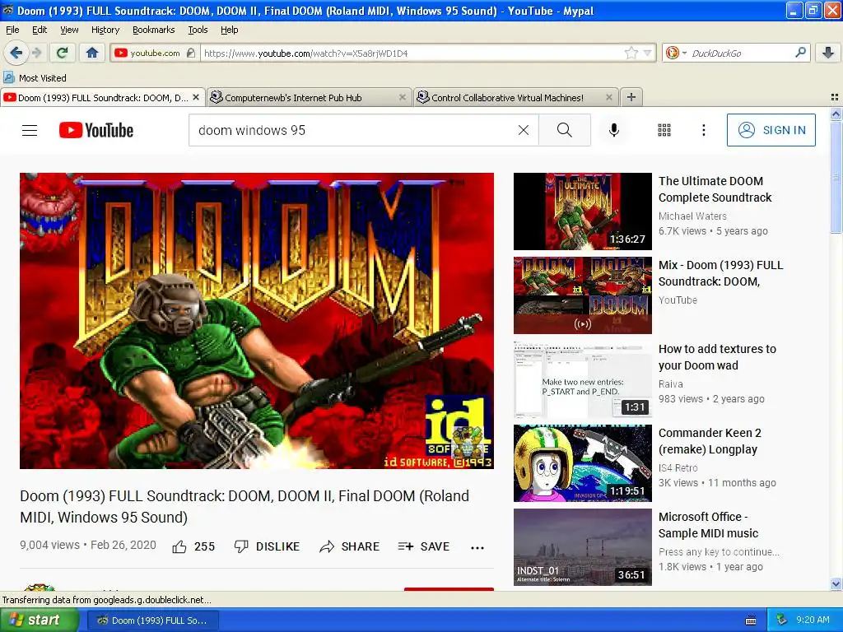Click the taskbar clock 9:20 AM

tap(813, 620)
